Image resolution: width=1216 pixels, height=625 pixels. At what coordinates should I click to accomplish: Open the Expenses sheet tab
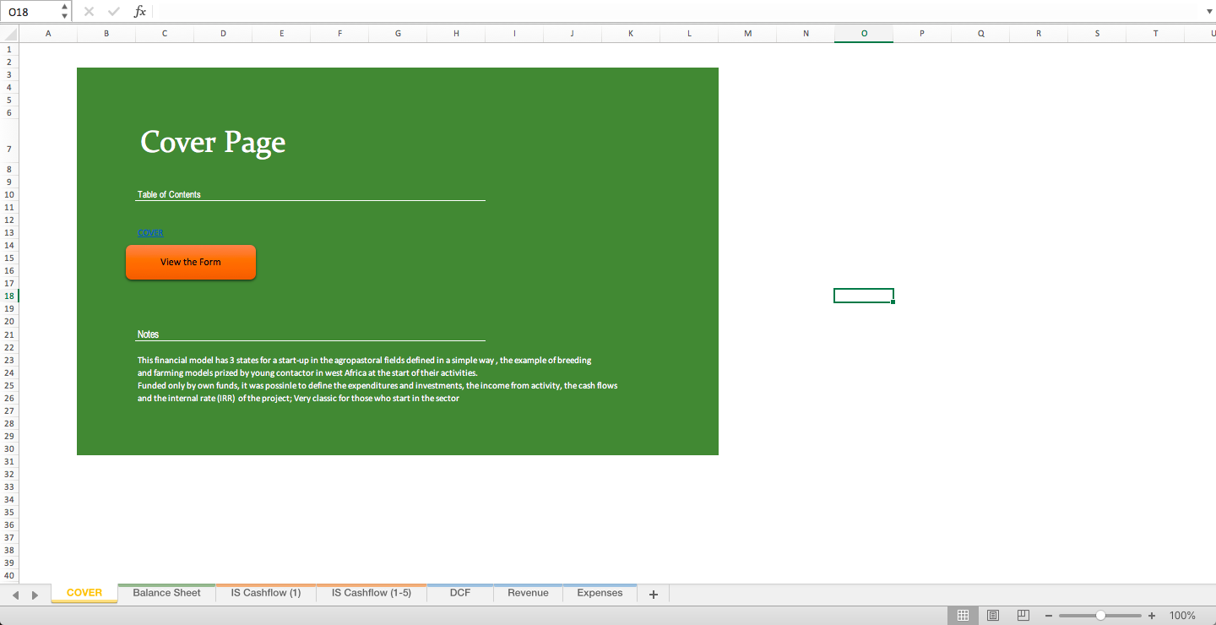point(600,593)
